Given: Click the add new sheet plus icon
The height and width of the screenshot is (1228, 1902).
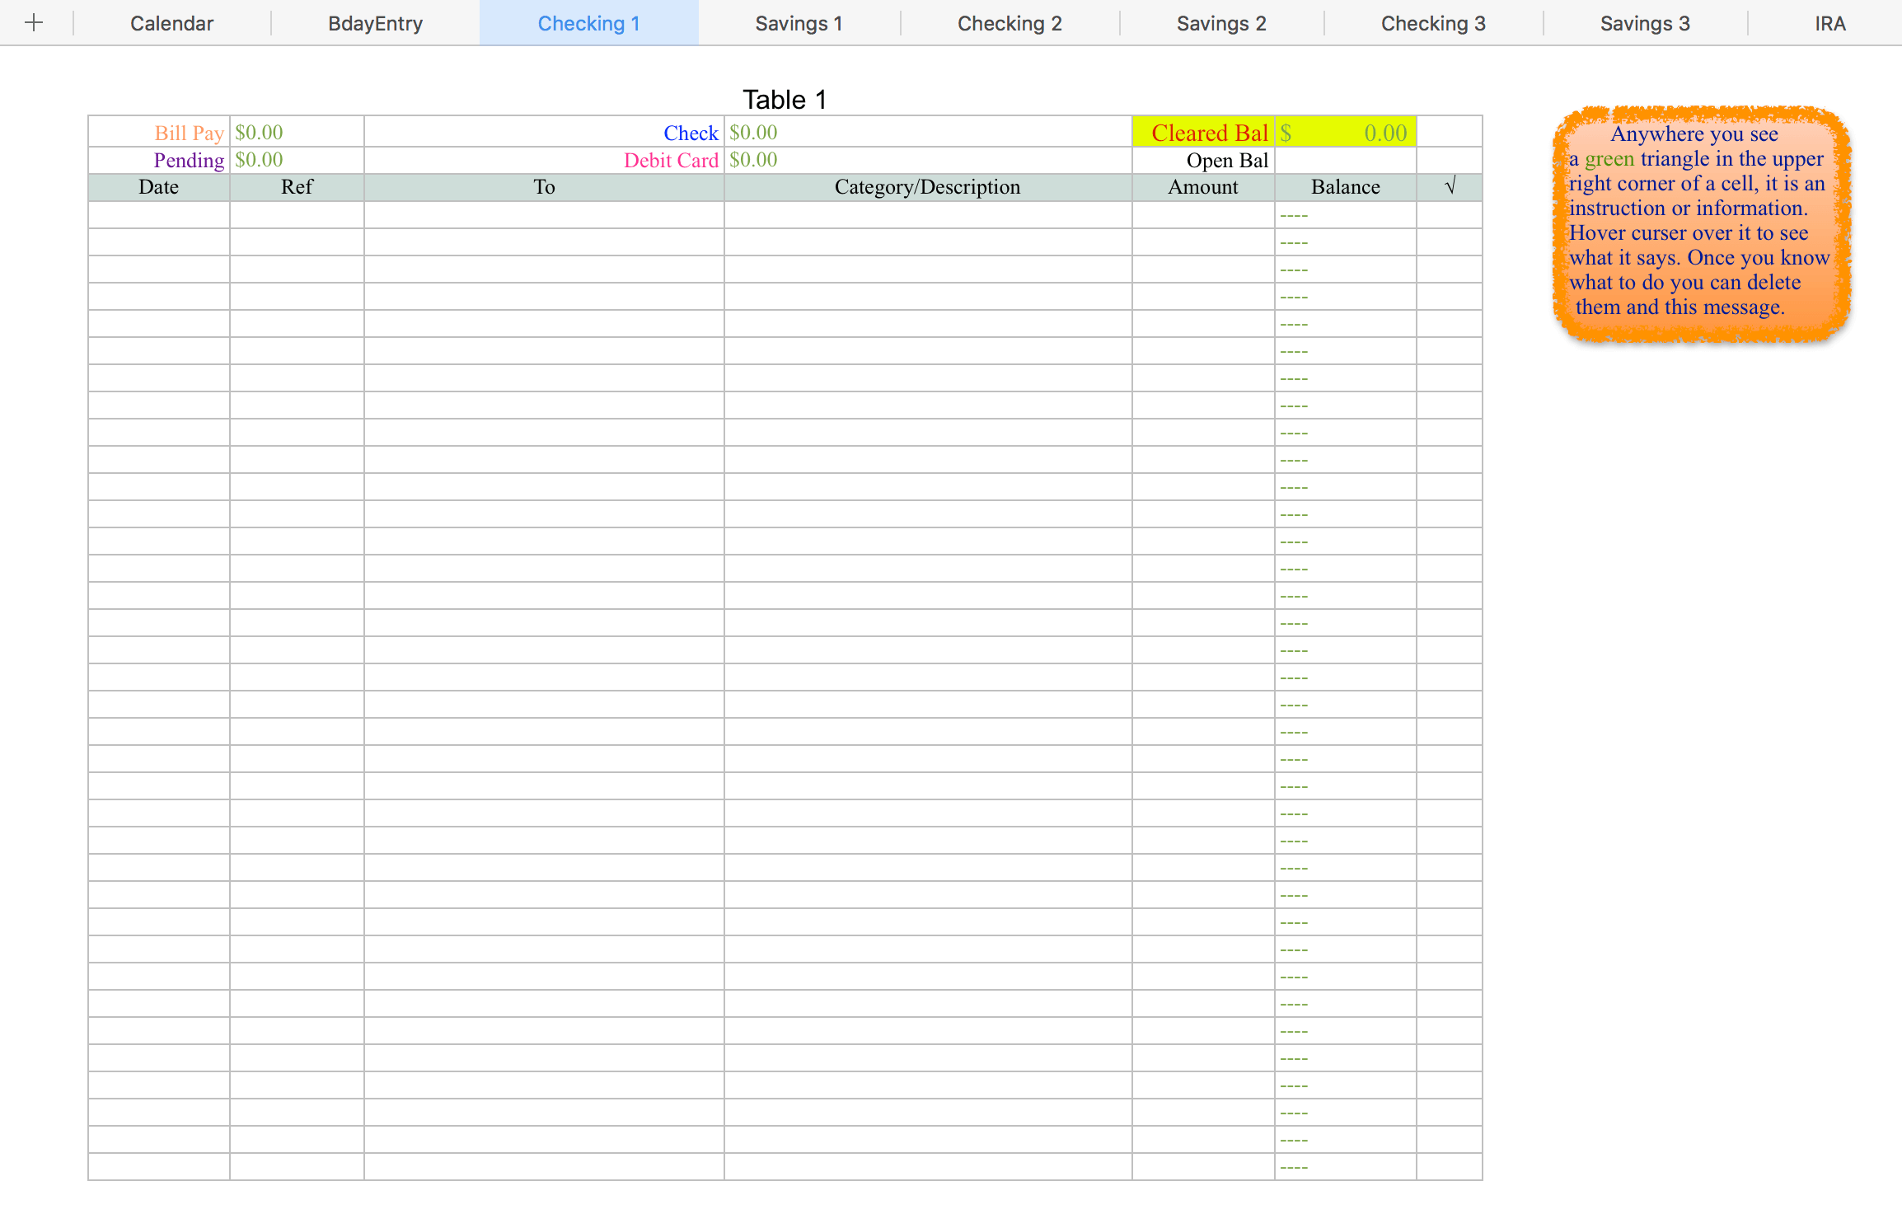Looking at the screenshot, I should click(x=34, y=23).
